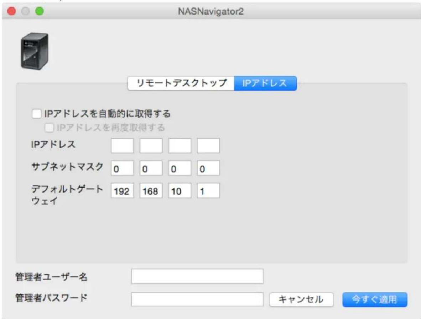Click the second IPアドレス octet field
421x319 pixels.
(151, 146)
